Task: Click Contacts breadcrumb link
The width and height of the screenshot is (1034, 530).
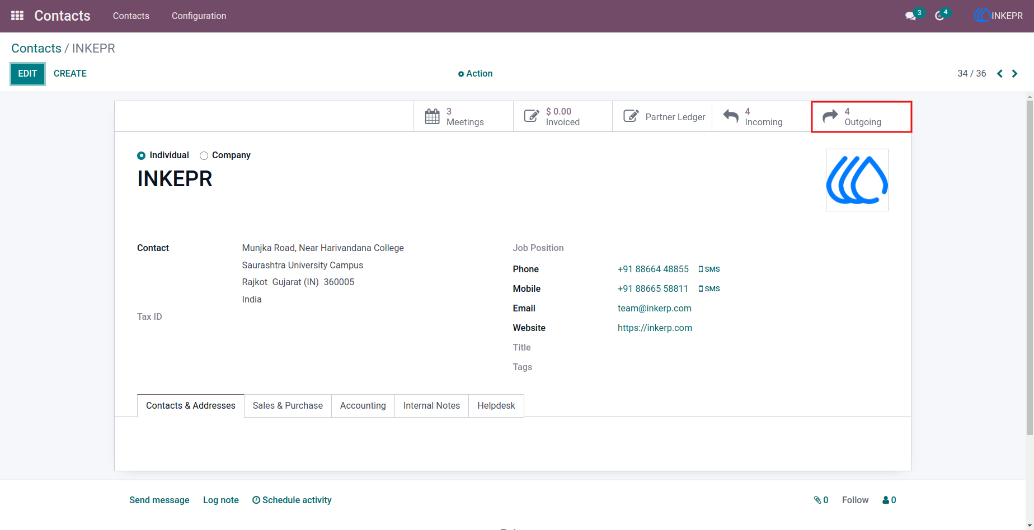Action: [x=36, y=48]
